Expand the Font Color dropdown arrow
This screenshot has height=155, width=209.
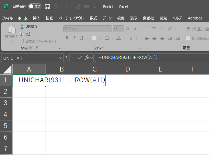click(x=124, y=38)
